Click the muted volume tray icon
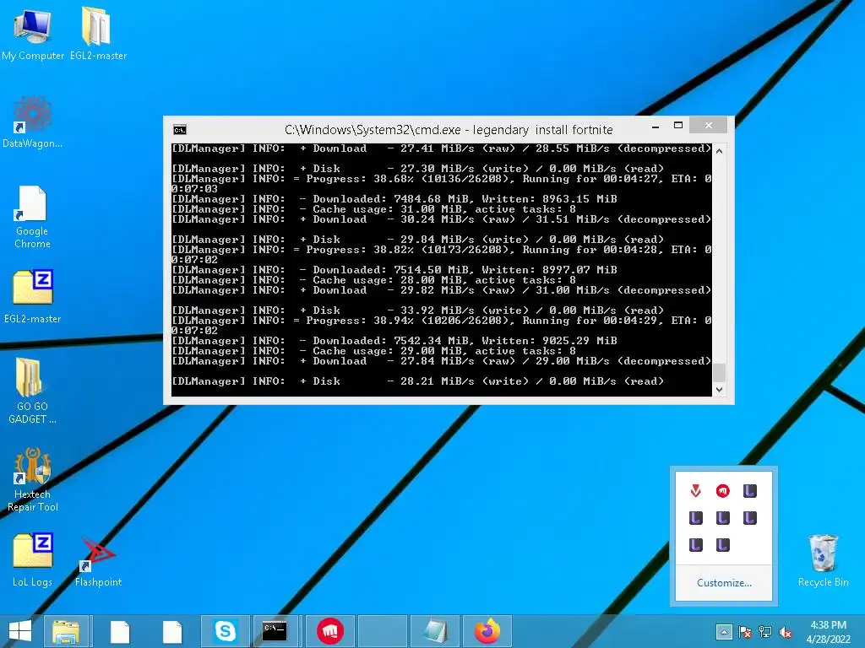 pyautogui.click(x=786, y=632)
